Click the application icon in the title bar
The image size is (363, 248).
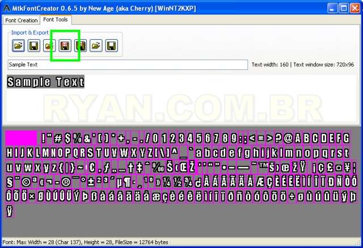[x=7, y=7]
